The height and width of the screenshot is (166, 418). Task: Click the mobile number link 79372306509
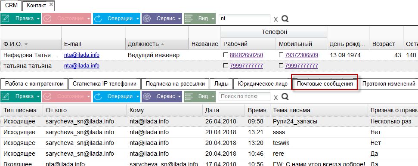pos(301,55)
